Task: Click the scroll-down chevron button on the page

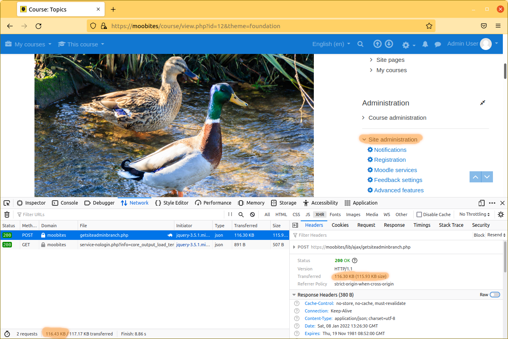Action: tap(487, 177)
